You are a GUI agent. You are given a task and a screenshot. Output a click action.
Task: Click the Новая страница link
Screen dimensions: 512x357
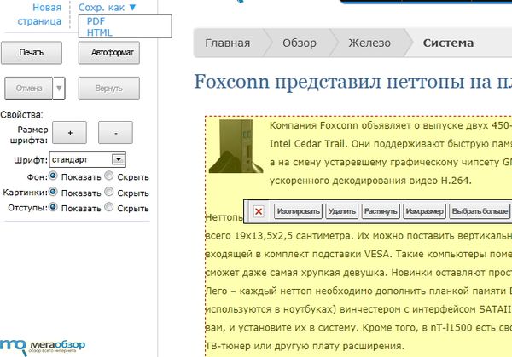(39, 14)
